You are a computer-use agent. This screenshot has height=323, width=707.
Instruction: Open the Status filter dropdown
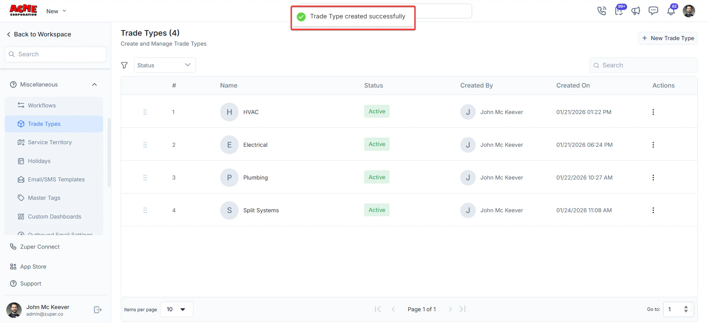165,65
